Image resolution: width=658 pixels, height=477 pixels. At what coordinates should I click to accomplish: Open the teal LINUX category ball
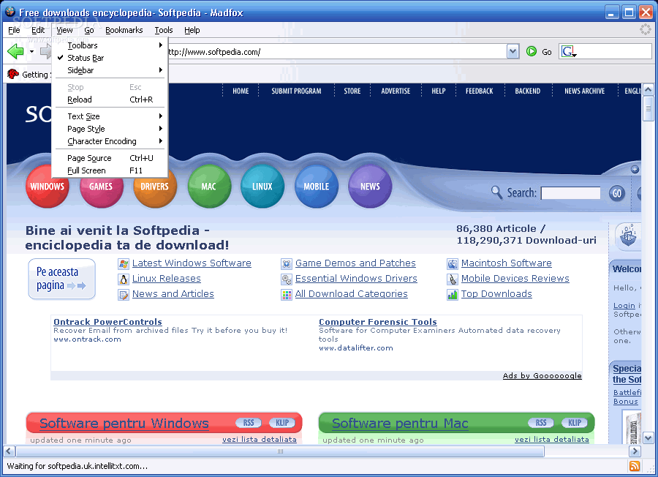click(x=262, y=187)
